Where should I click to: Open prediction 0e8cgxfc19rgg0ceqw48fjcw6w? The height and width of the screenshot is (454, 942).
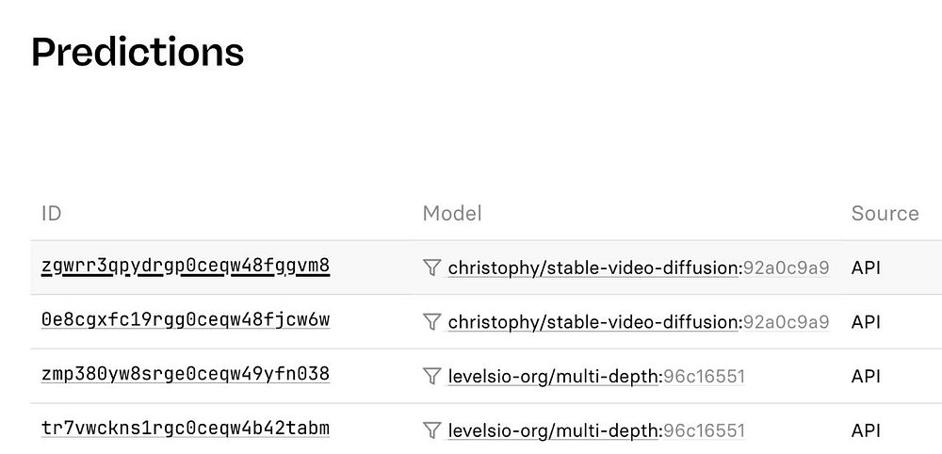click(186, 319)
